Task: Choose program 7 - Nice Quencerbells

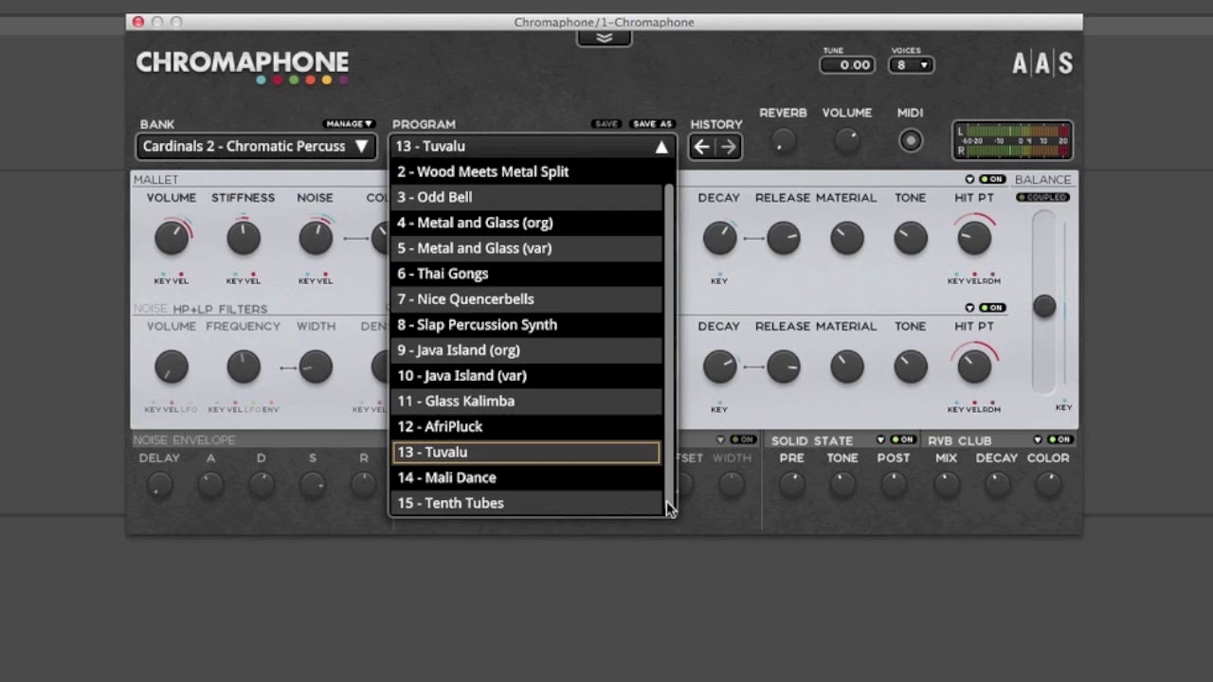Action: 527,299
